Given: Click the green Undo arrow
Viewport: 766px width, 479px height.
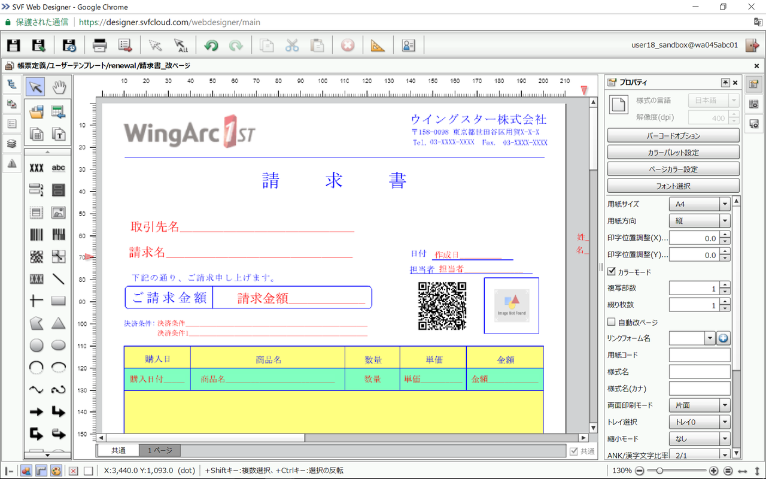Looking at the screenshot, I should [211, 45].
